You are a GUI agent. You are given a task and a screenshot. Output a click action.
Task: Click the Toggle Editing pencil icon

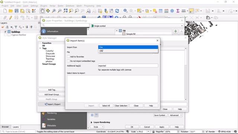click(x=11, y=18)
